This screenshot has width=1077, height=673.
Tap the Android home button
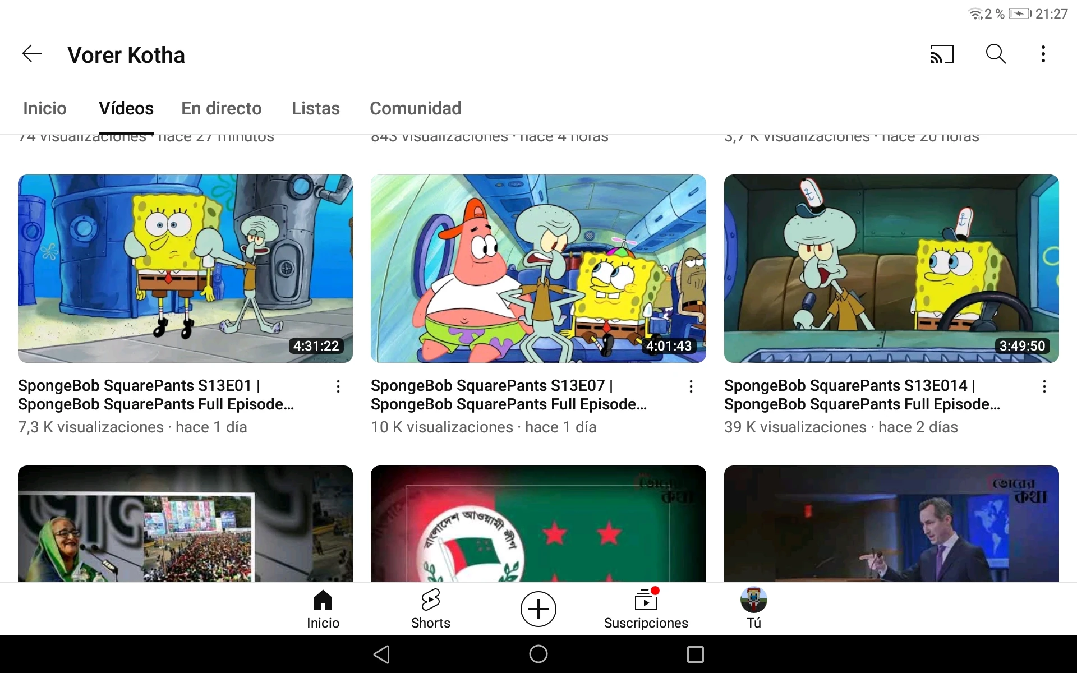(537, 655)
